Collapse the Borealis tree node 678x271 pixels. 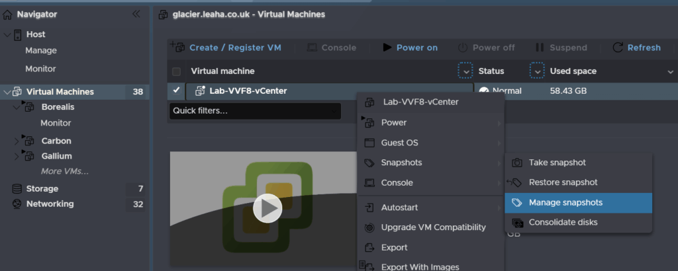tap(17, 107)
